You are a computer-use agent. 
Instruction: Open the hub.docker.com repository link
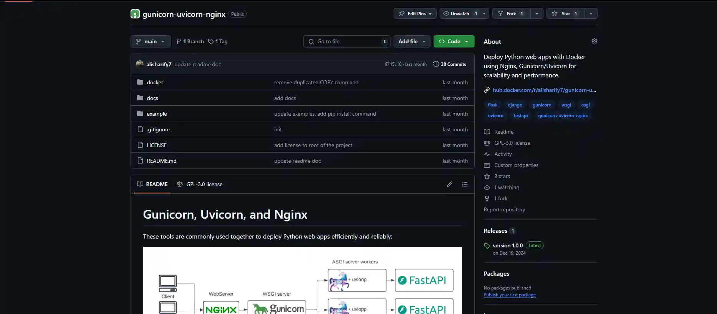544,90
